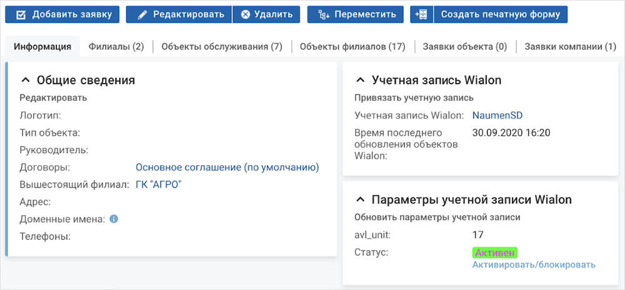Click Редактировать link under Общие сведения

click(x=53, y=97)
